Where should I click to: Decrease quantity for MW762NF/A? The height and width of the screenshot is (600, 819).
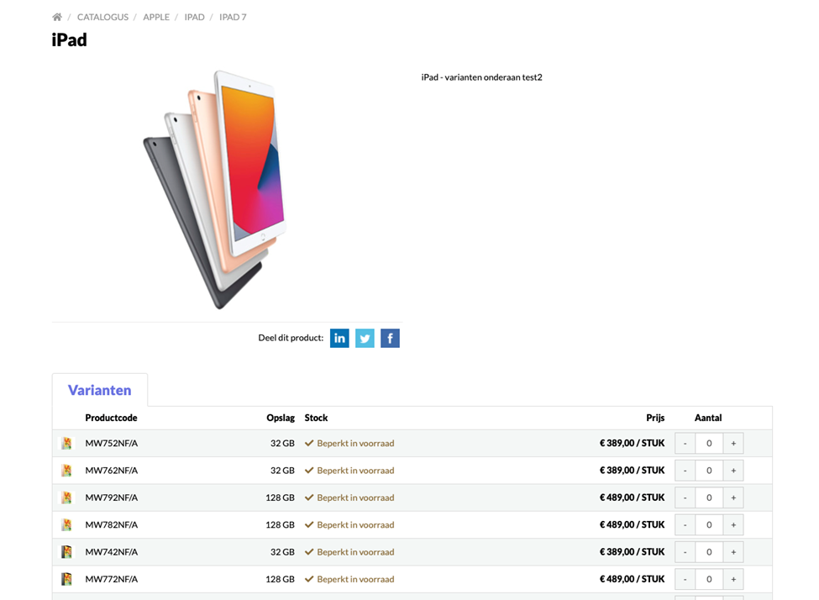[x=685, y=471]
